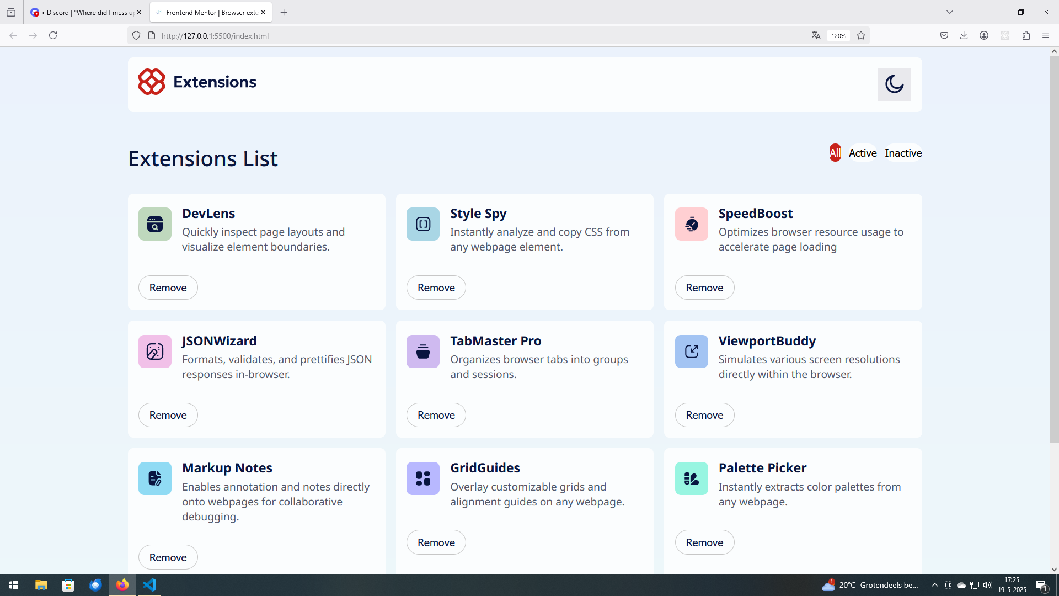Click the Extensions logo icon
This screenshot has width=1059, height=596.
[x=152, y=82]
